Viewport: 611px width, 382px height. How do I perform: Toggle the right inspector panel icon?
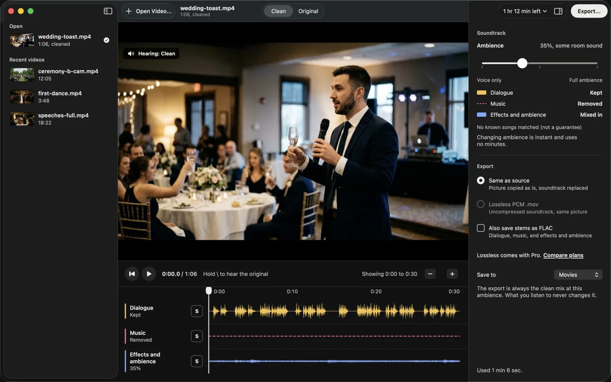pos(558,11)
